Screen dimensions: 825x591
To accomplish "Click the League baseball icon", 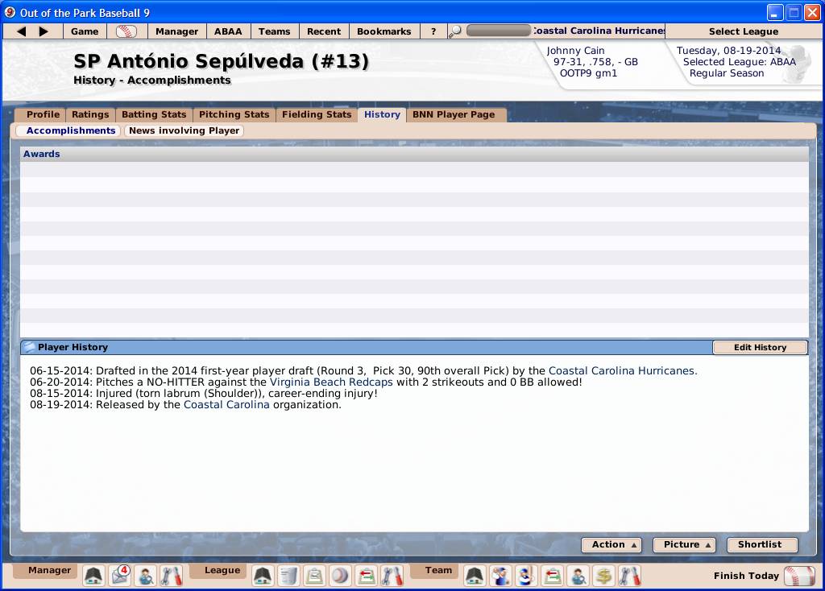I will [x=340, y=576].
